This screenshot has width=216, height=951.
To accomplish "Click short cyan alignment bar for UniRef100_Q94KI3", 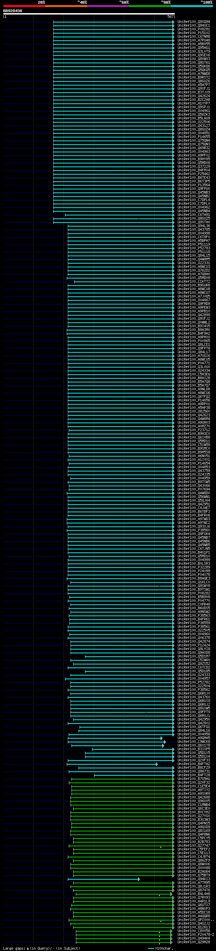I will [104, 879].
